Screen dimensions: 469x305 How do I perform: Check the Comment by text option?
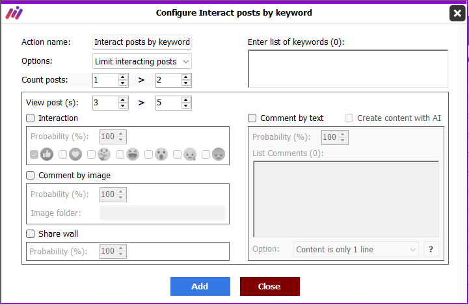[252, 118]
